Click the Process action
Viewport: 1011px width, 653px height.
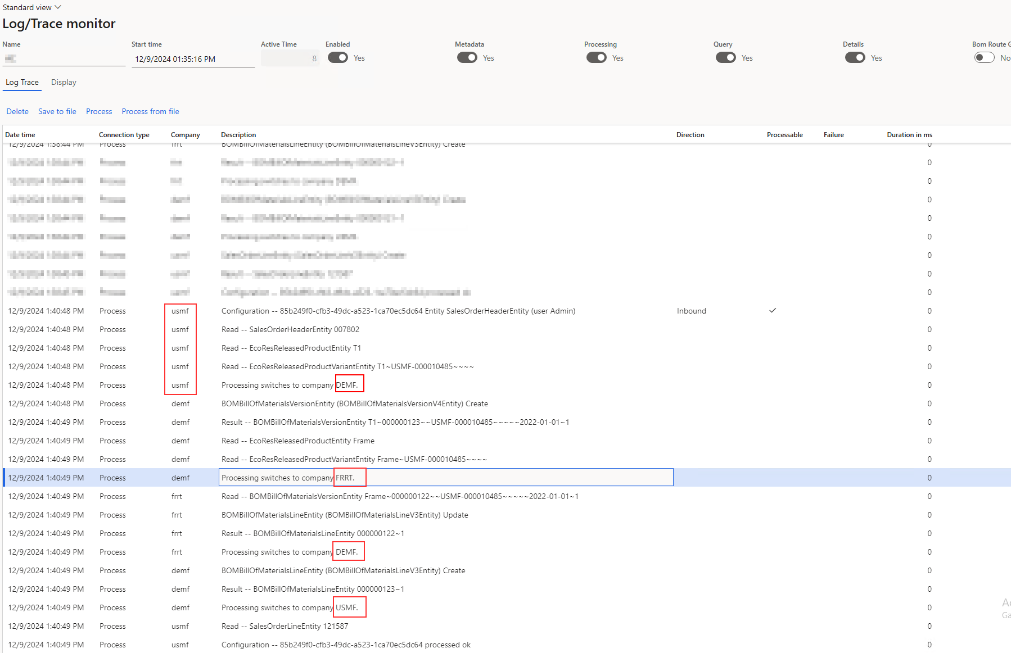99,111
